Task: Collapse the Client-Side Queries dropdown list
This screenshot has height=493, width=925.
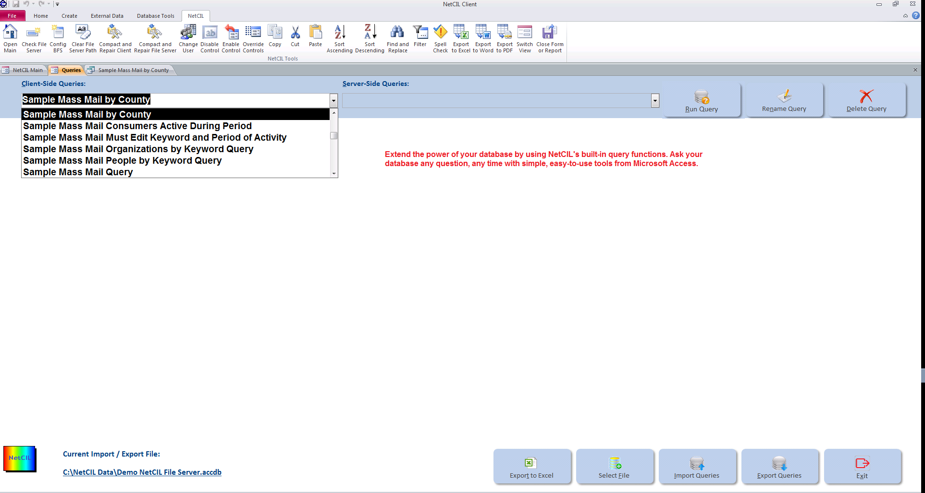Action: [x=333, y=100]
